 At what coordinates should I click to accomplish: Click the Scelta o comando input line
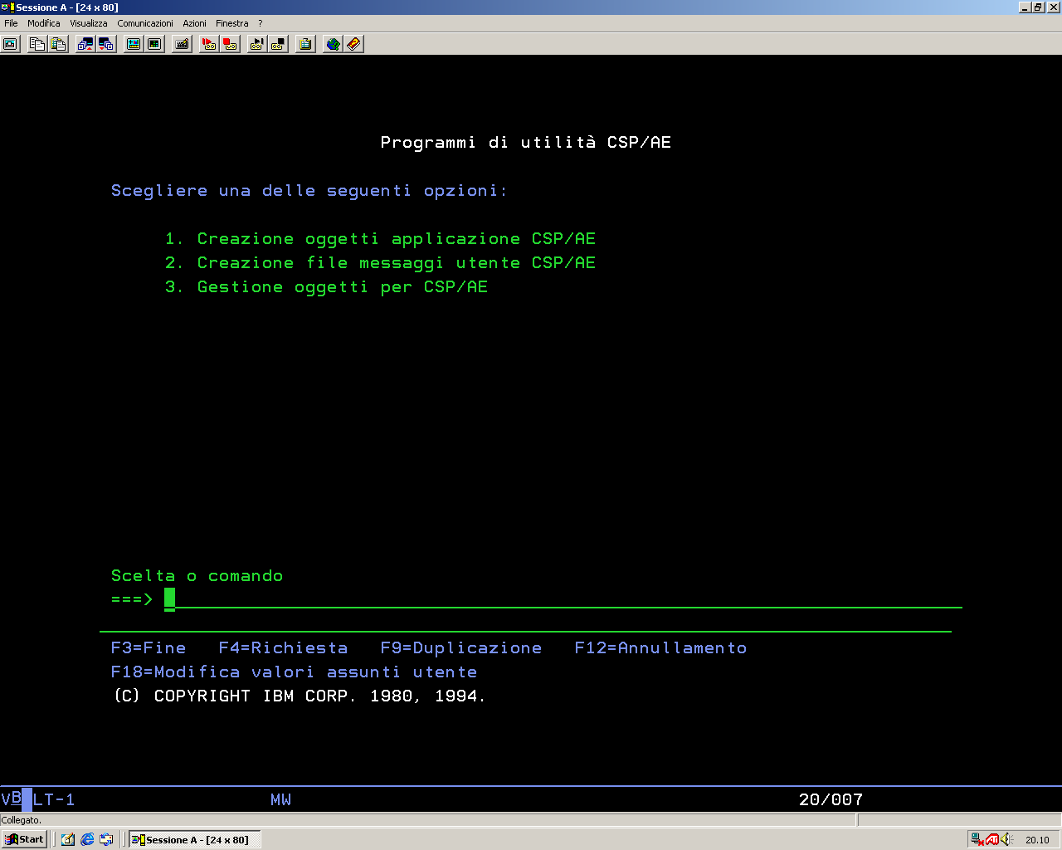[563, 599]
